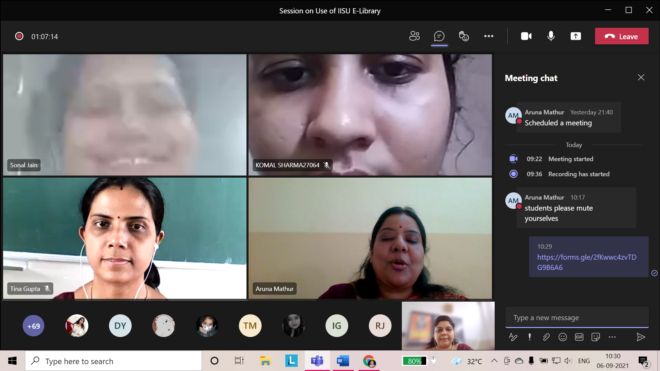Screen dimensions: 660x371
Task: Open raise hand reactions menu
Action: tap(464, 36)
